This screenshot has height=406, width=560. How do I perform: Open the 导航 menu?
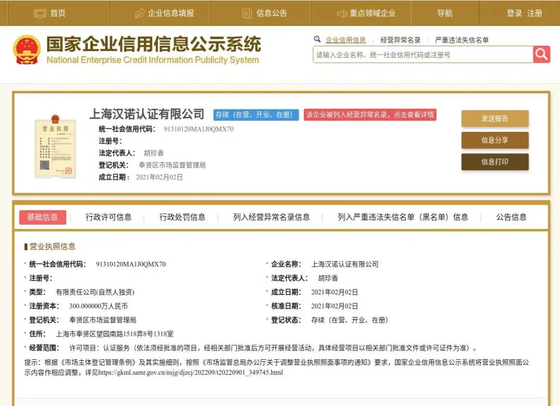click(445, 13)
